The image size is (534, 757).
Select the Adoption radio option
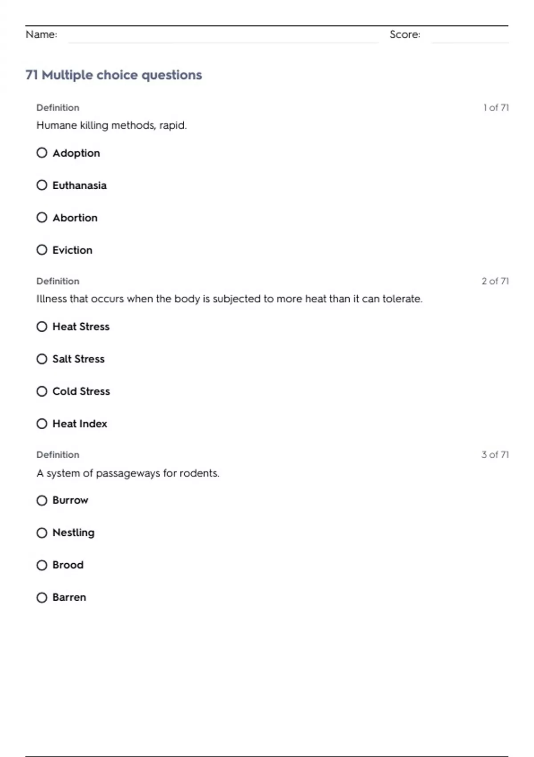tap(42, 153)
